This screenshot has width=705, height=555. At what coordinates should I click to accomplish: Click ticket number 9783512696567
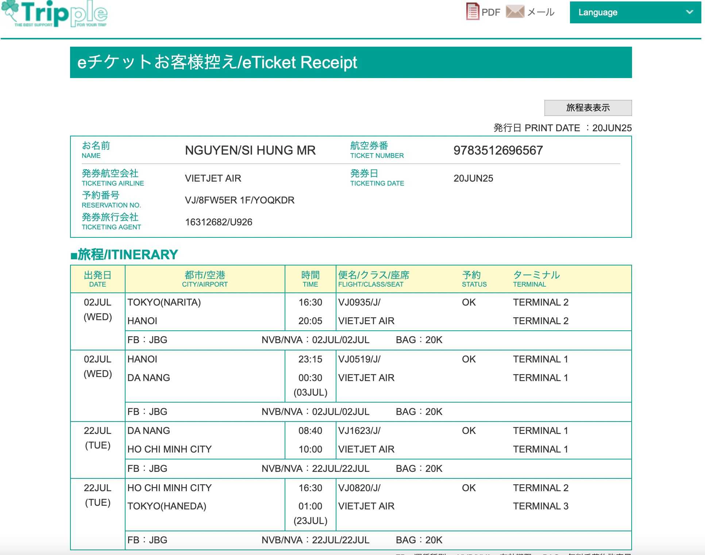pos(498,150)
